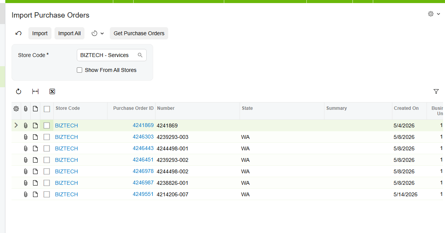The image size is (445, 233).
Task: Click the undo/cancel arrow icon in toolbar
Action: [x=18, y=33]
